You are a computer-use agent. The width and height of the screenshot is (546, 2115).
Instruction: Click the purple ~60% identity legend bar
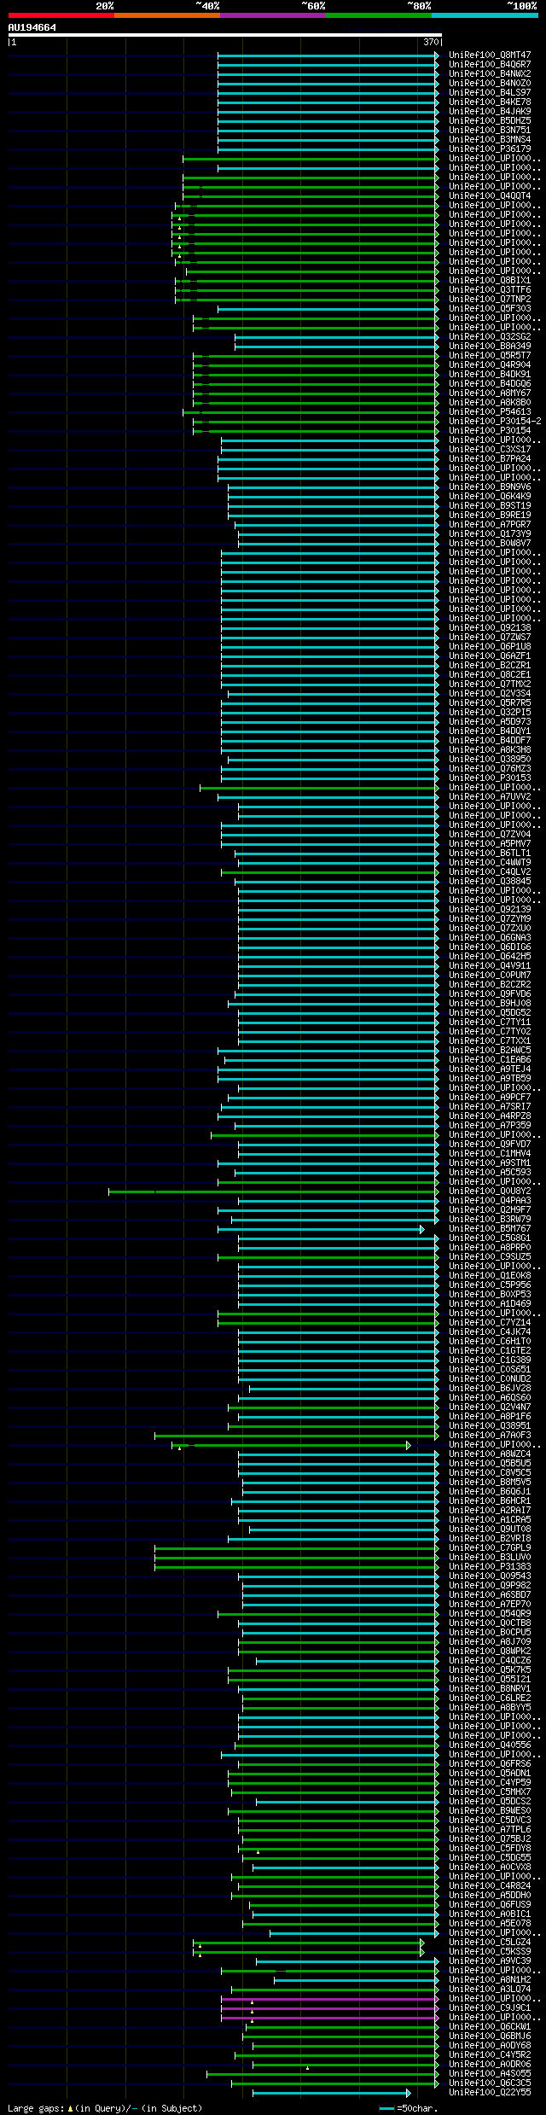[272, 15]
